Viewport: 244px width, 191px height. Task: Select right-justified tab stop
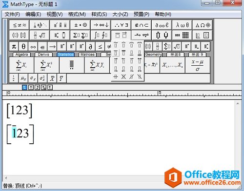point(37,88)
